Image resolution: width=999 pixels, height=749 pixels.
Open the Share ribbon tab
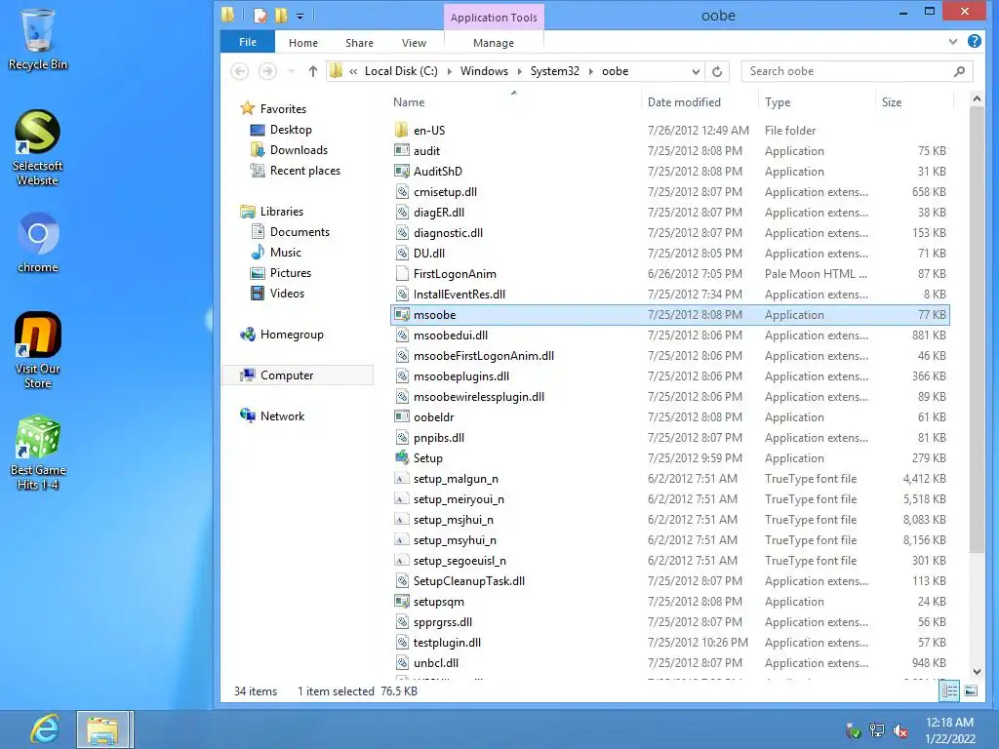pyautogui.click(x=359, y=43)
